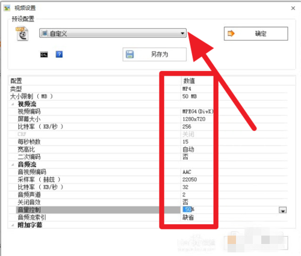The image size is (301, 256).
Task: Click the 另存为 button
Action: (x=155, y=54)
